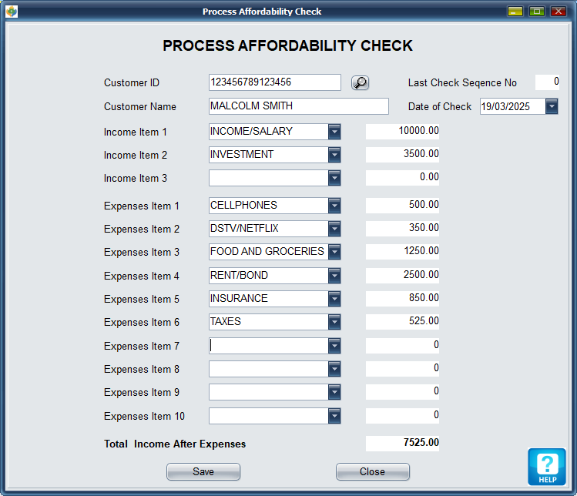Open the Help icon button

pos(546,467)
